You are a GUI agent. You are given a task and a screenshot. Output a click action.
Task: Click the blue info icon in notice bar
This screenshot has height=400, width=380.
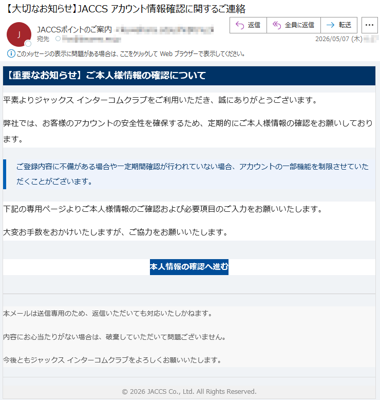tap(11, 53)
